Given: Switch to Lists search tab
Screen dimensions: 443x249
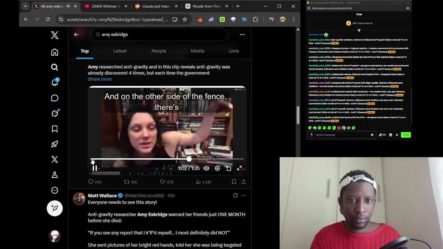Looking at the screenshot, I should (234, 51).
